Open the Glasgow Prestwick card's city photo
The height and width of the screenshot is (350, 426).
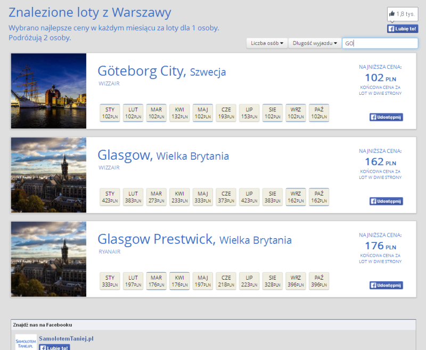(48, 259)
